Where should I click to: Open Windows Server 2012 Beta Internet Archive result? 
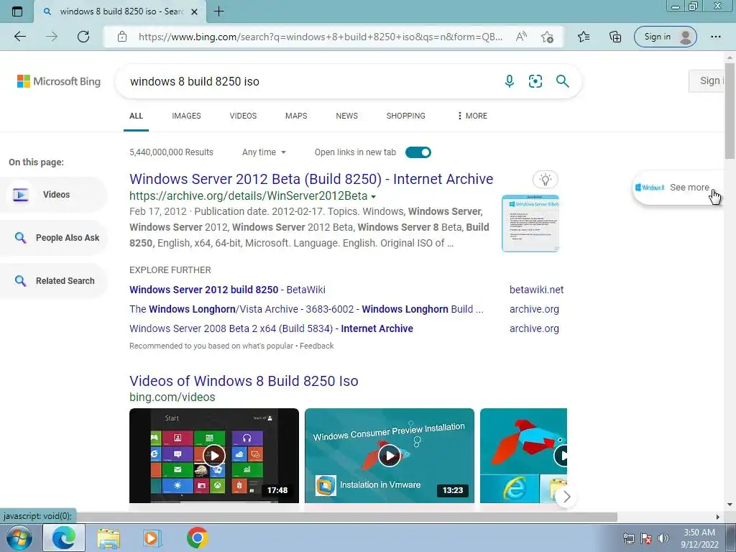(311, 179)
